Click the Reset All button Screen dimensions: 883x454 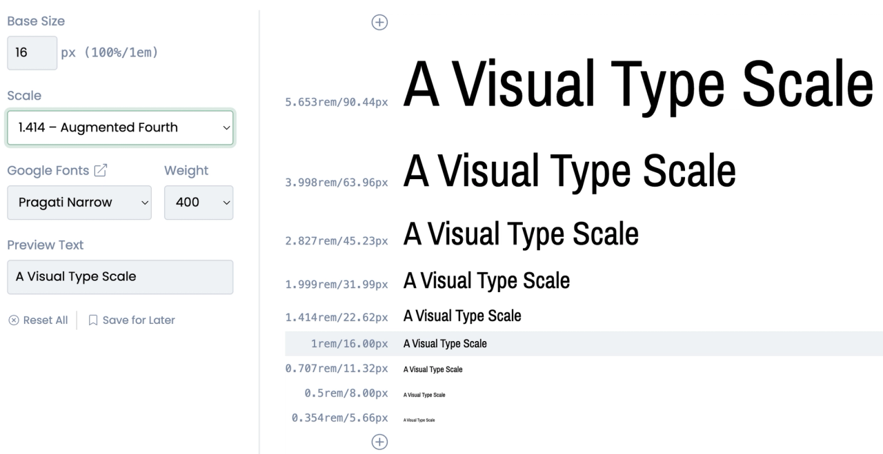pos(39,320)
